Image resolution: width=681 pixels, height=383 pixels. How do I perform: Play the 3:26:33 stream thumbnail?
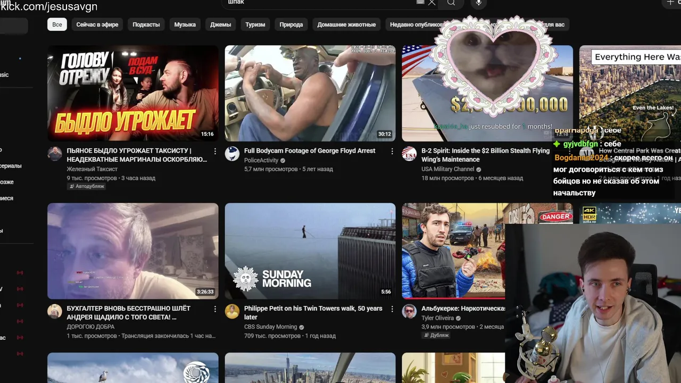tap(133, 251)
